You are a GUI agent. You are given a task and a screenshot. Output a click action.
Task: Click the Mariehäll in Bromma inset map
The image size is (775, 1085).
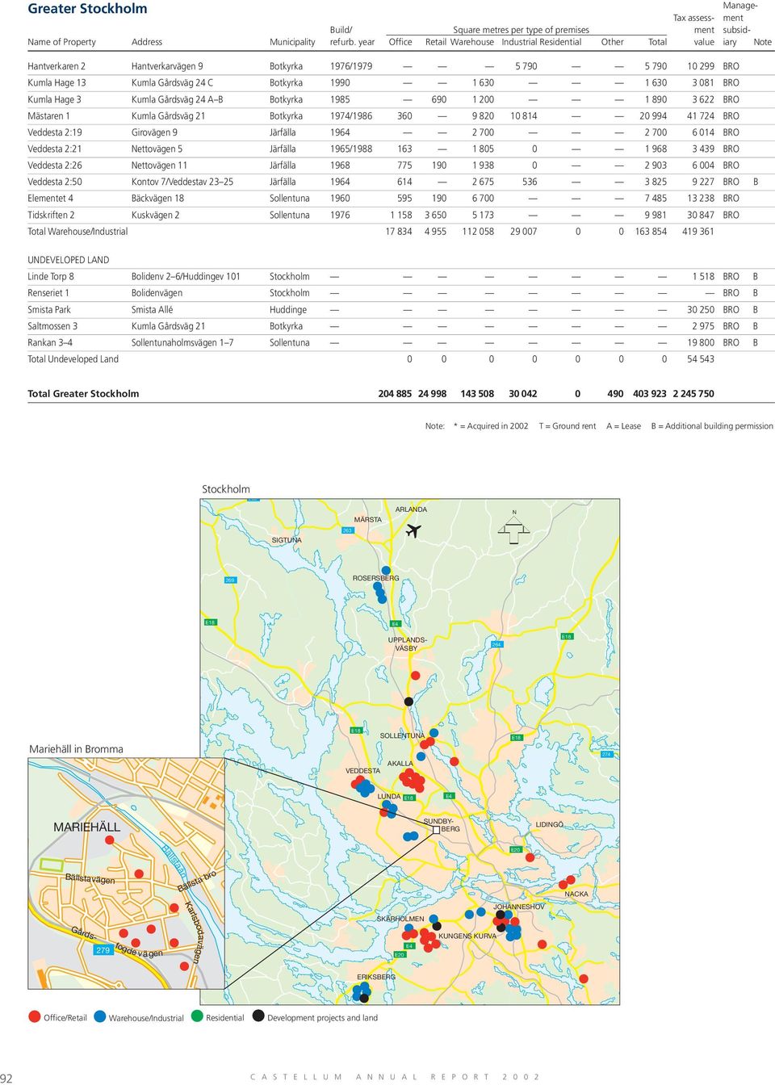(126, 873)
